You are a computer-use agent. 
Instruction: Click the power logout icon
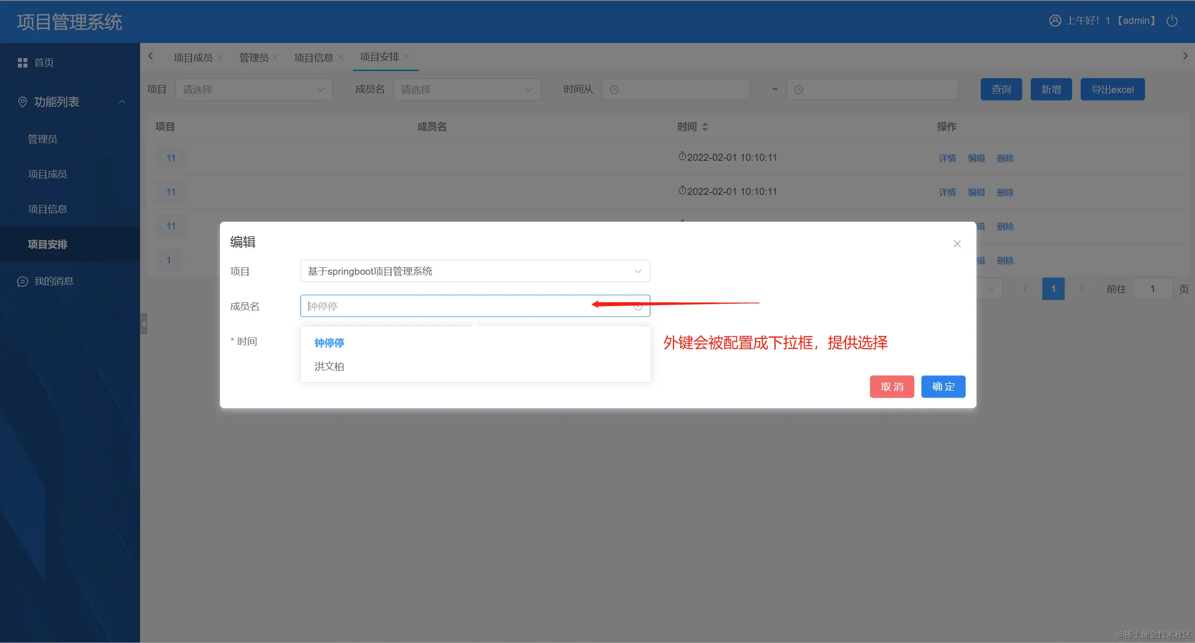point(1172,21)
